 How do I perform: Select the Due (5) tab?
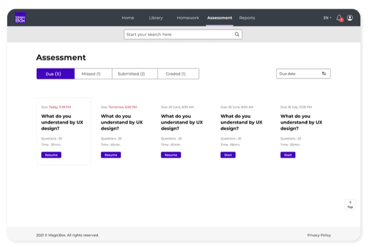(x=56, y=74)
